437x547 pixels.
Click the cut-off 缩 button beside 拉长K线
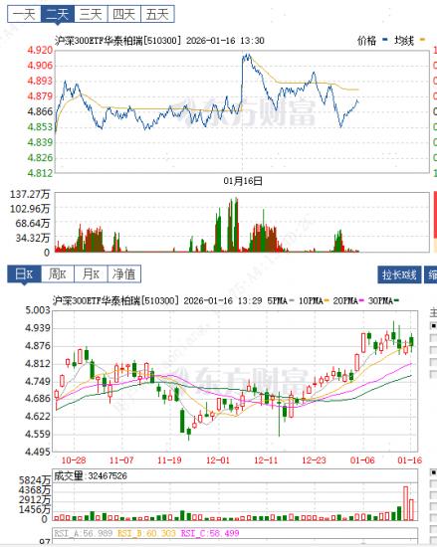pos(431,274)
